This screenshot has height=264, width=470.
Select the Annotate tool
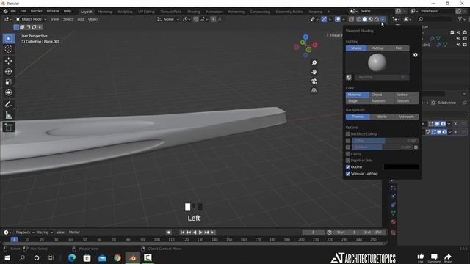[x=9, y=104]
